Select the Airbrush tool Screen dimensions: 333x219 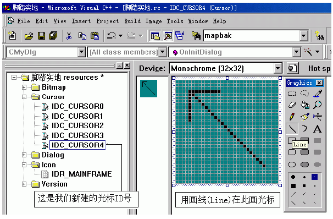[318, 117]
